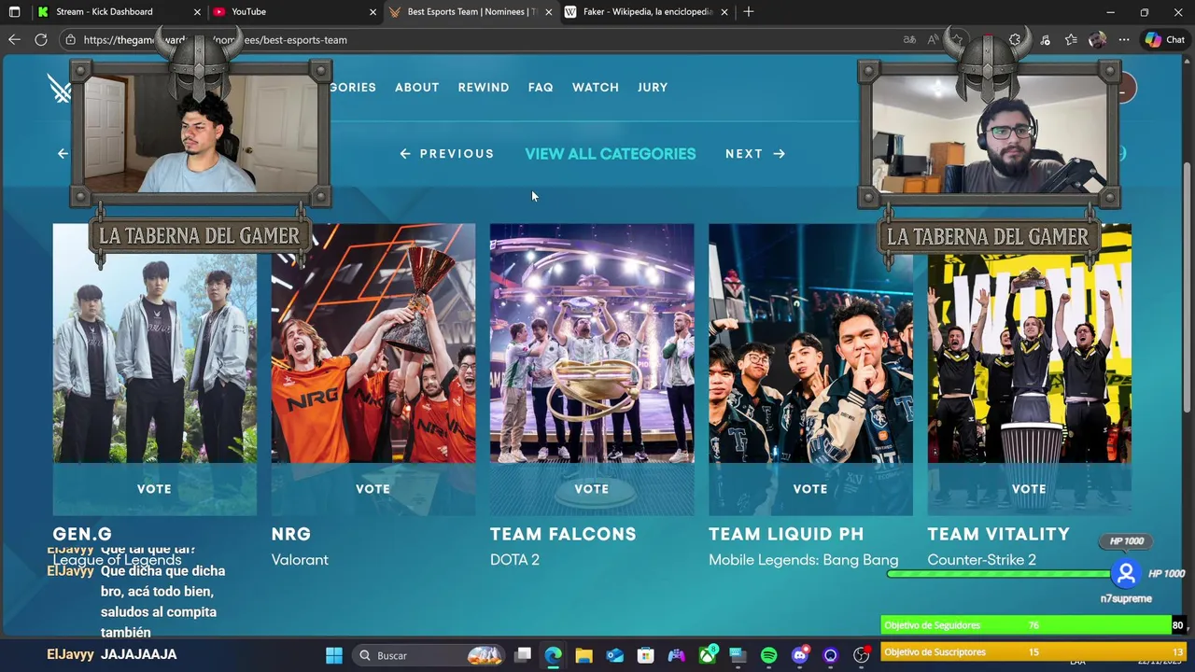
Task: Close the YouTube tab
Action: (373, 12)
